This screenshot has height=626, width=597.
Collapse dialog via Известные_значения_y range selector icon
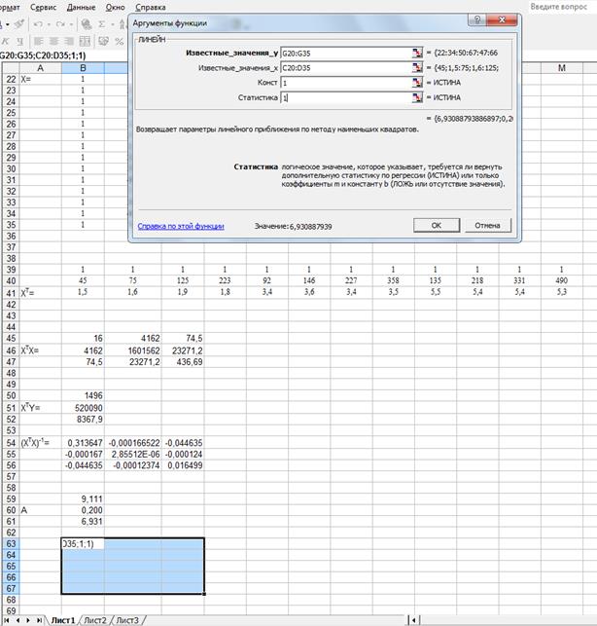[417, 53]
